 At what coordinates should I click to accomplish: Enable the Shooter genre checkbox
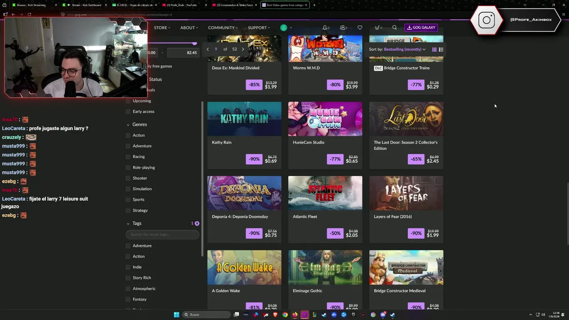tap(128, 178)
